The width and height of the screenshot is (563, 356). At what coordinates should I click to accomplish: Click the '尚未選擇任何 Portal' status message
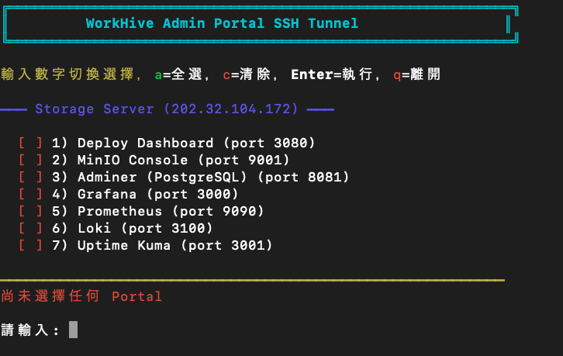click(x=81, y=296)
